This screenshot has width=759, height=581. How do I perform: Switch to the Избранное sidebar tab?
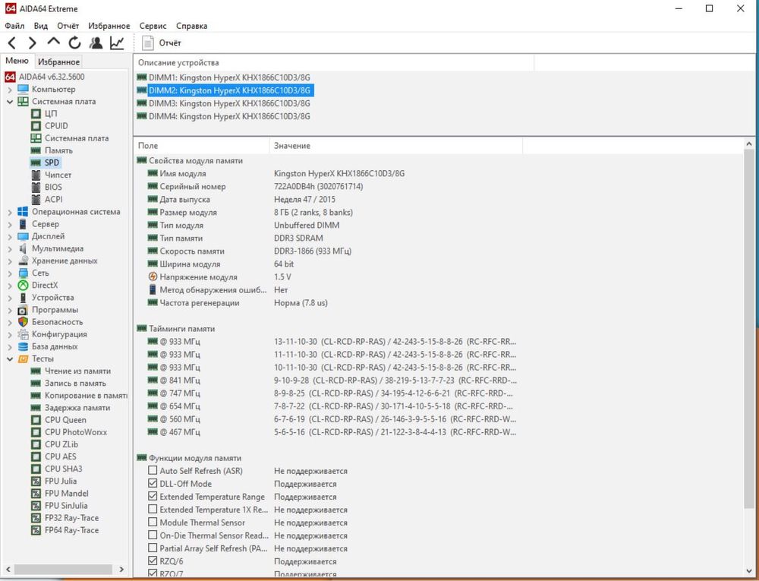[x=58, y=62]
